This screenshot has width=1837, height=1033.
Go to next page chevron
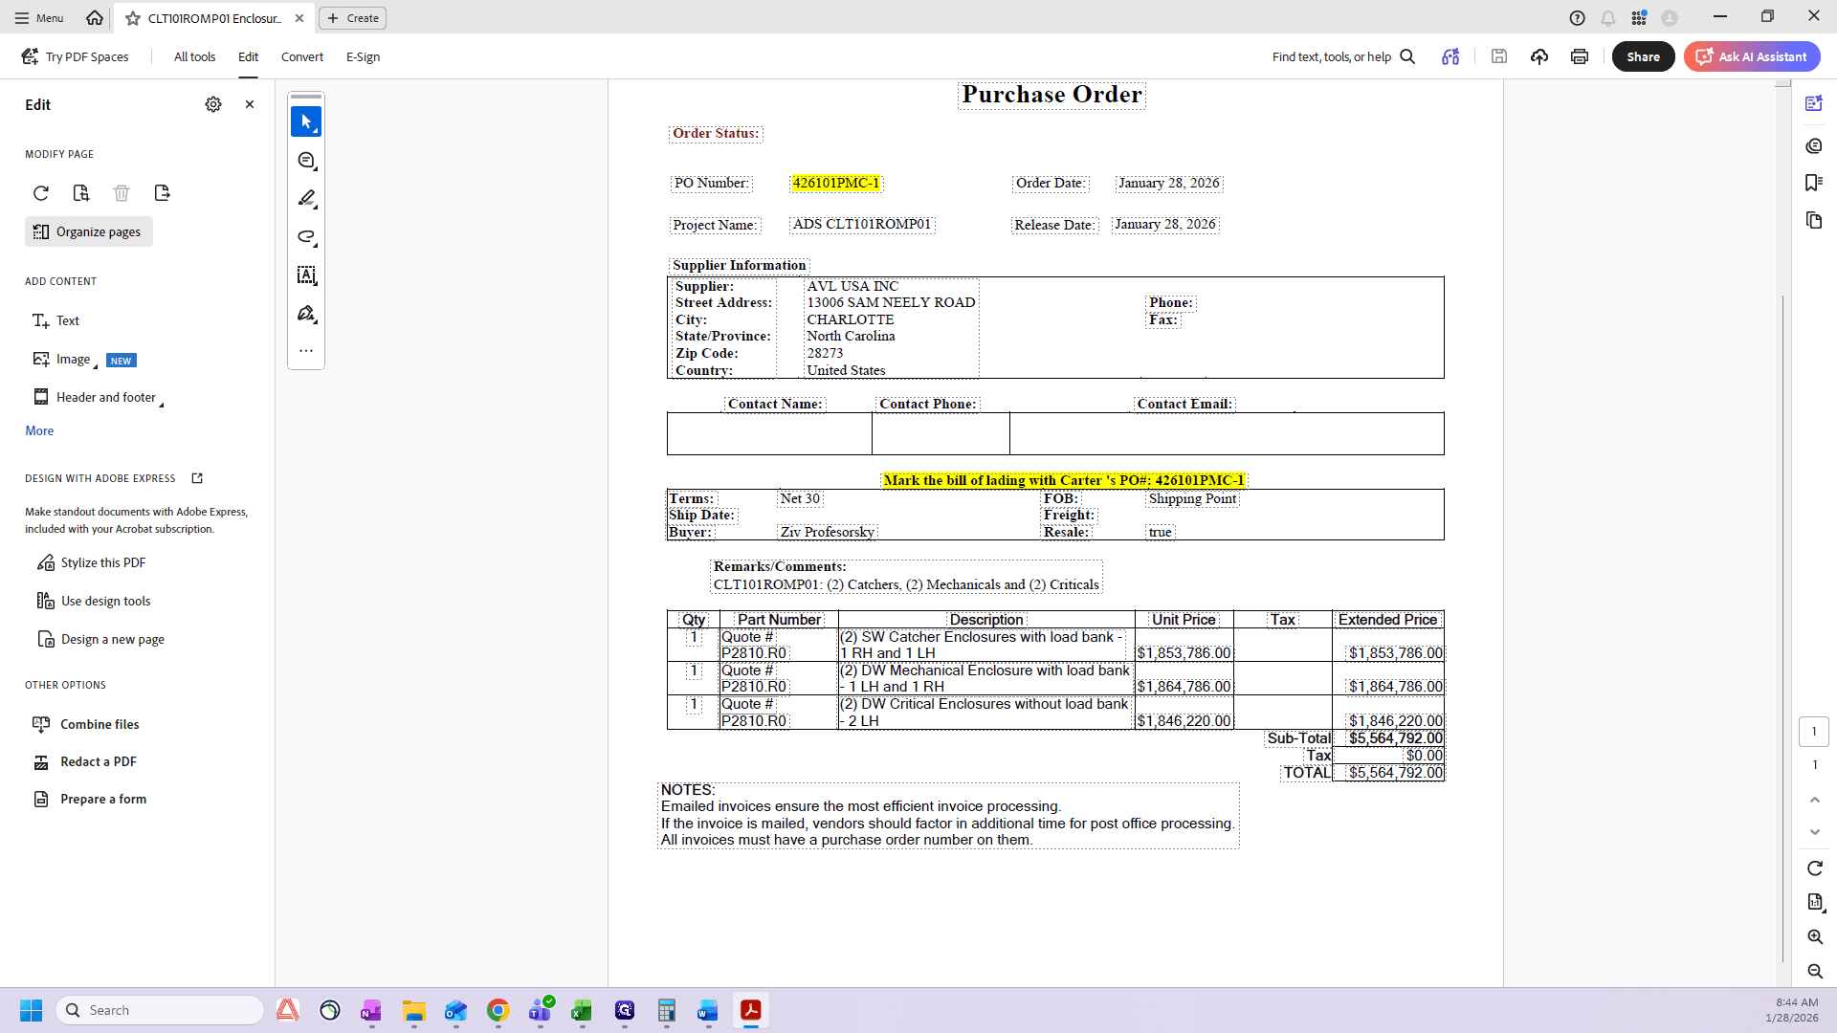click(x=1815, y=832)
